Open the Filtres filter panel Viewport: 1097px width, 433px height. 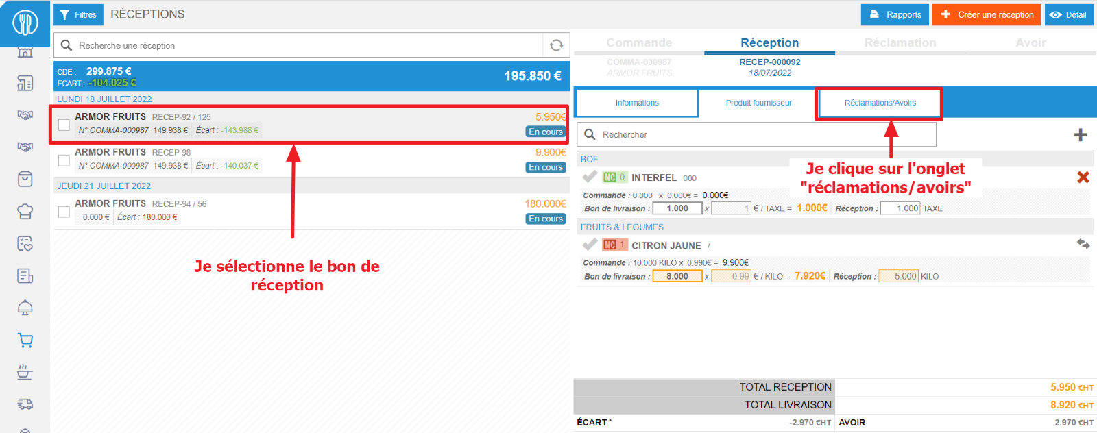click(78, 14)
